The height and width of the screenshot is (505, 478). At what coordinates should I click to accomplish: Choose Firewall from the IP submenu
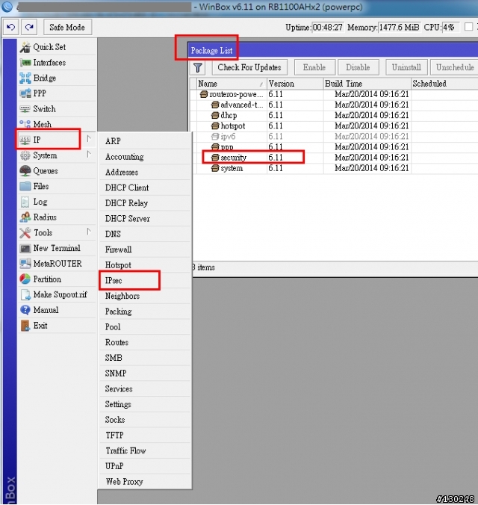point(145,250)
